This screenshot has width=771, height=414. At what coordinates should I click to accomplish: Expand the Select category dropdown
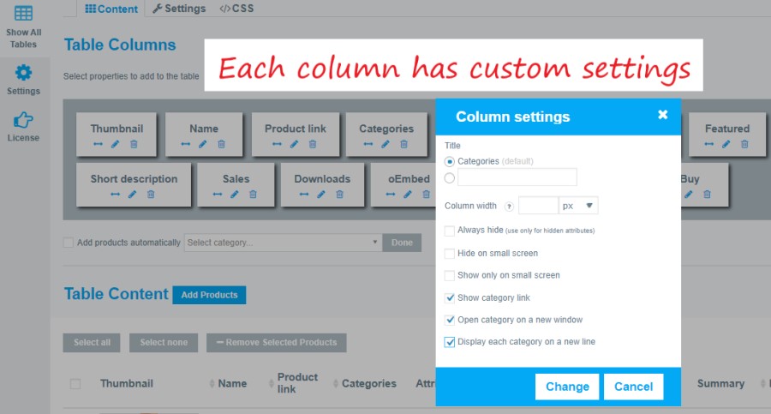(283, 243)
